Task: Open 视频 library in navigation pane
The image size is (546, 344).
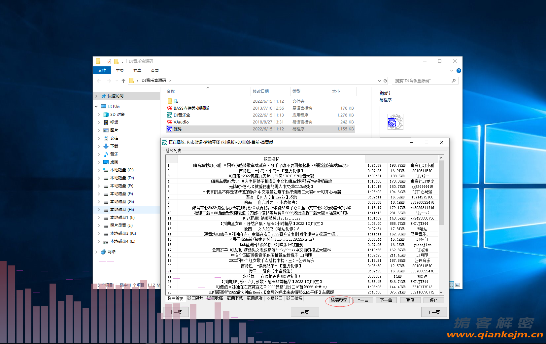Action: [114, 122]
